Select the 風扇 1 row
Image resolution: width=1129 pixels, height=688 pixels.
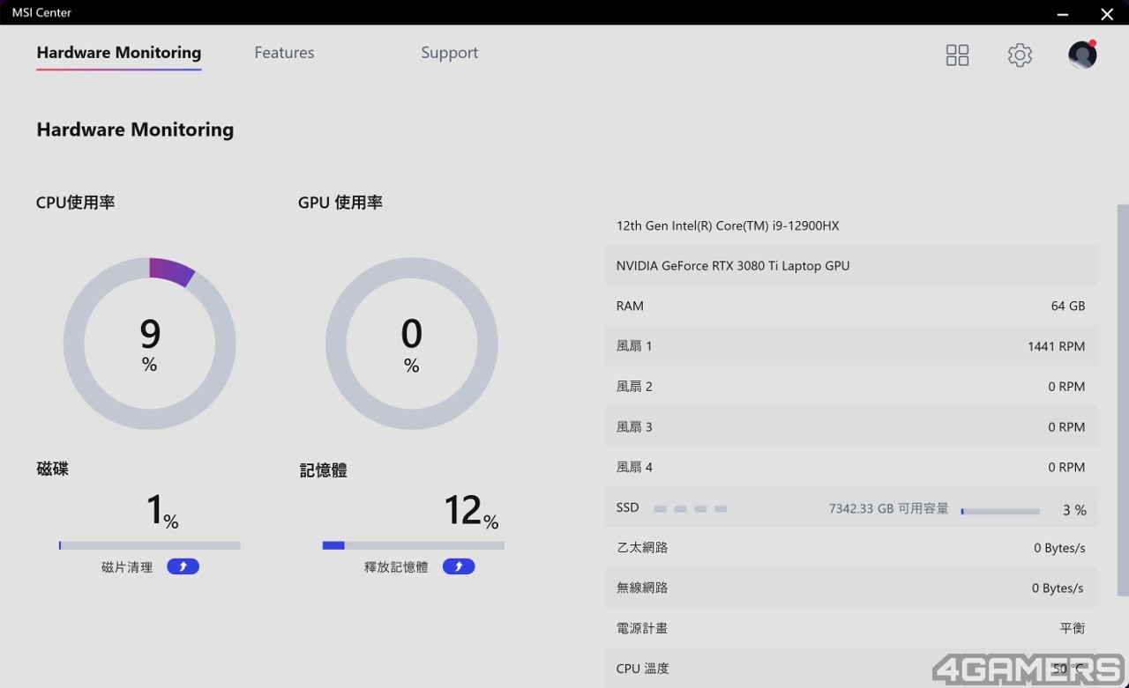pos(851,346)
